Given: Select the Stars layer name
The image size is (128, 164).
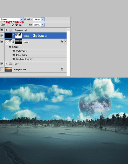Looking at the screenshot, I should [x=26, y=36].
